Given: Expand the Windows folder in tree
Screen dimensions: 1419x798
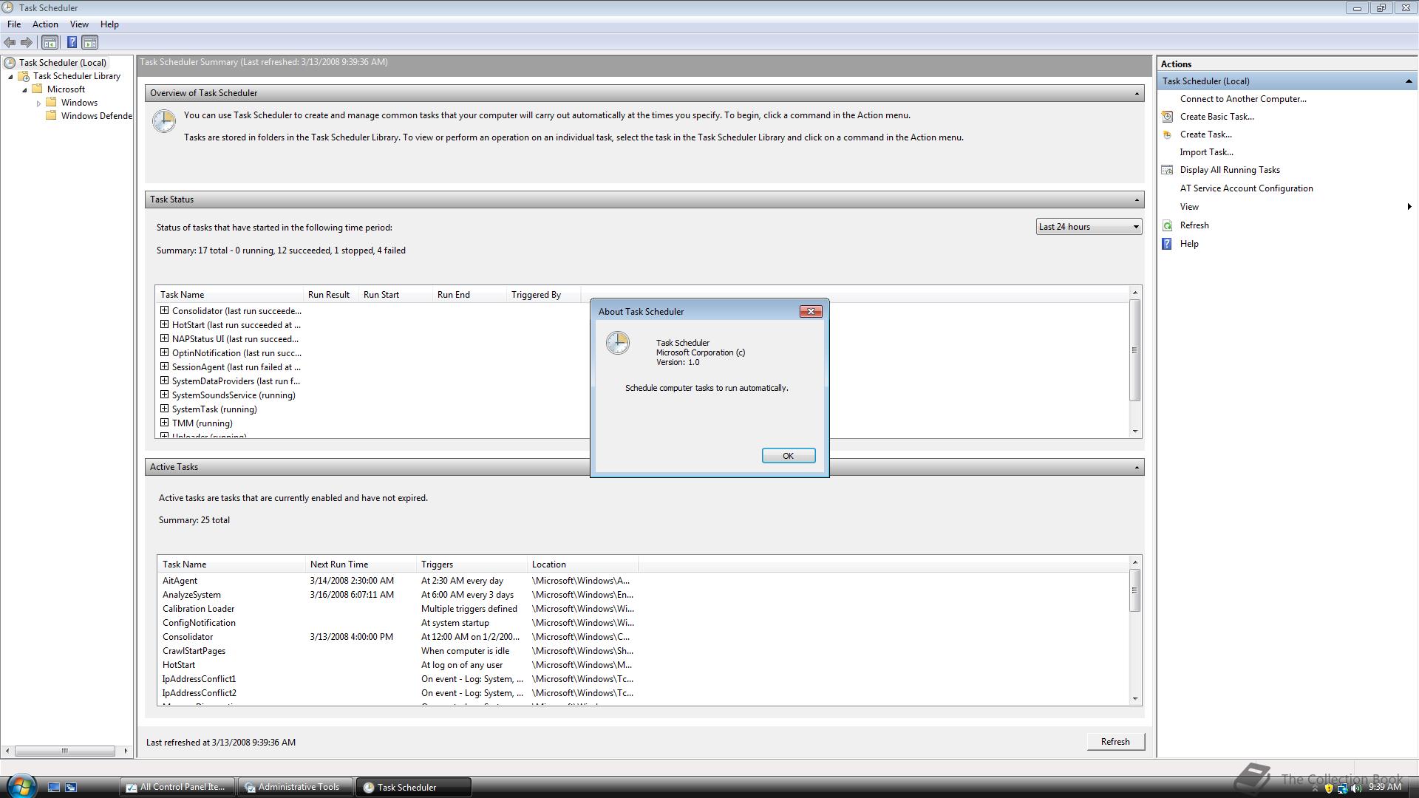Looking at the screenshot, I should (x=38, y=103).
